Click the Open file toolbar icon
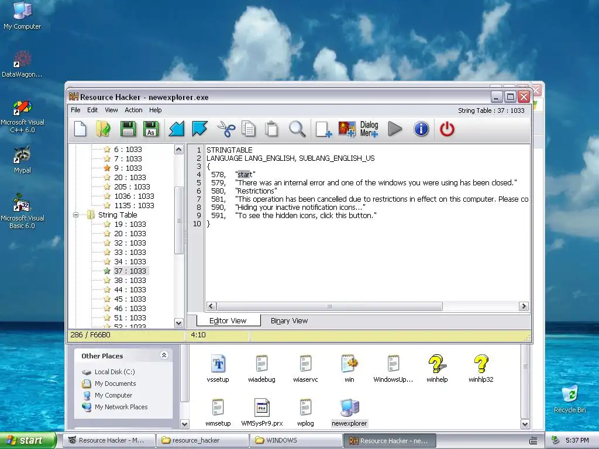Viewport: 599px width, 449px height. (103, 129)
